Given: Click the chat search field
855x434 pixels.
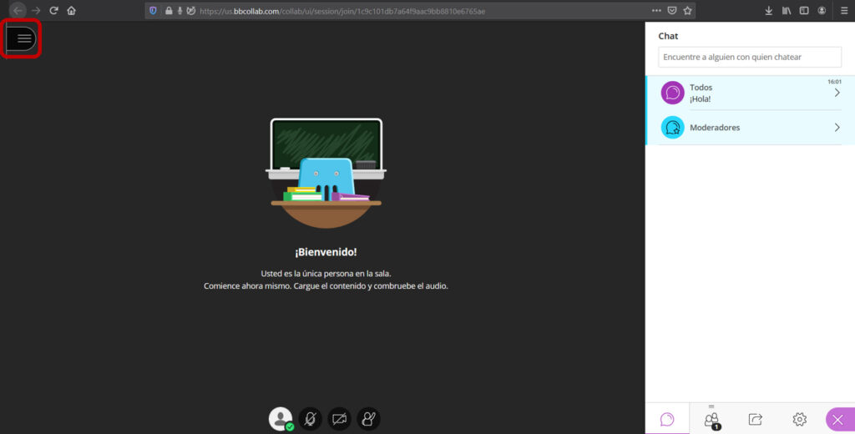Looking at the screenshot, I should click(x=749, y=57).
